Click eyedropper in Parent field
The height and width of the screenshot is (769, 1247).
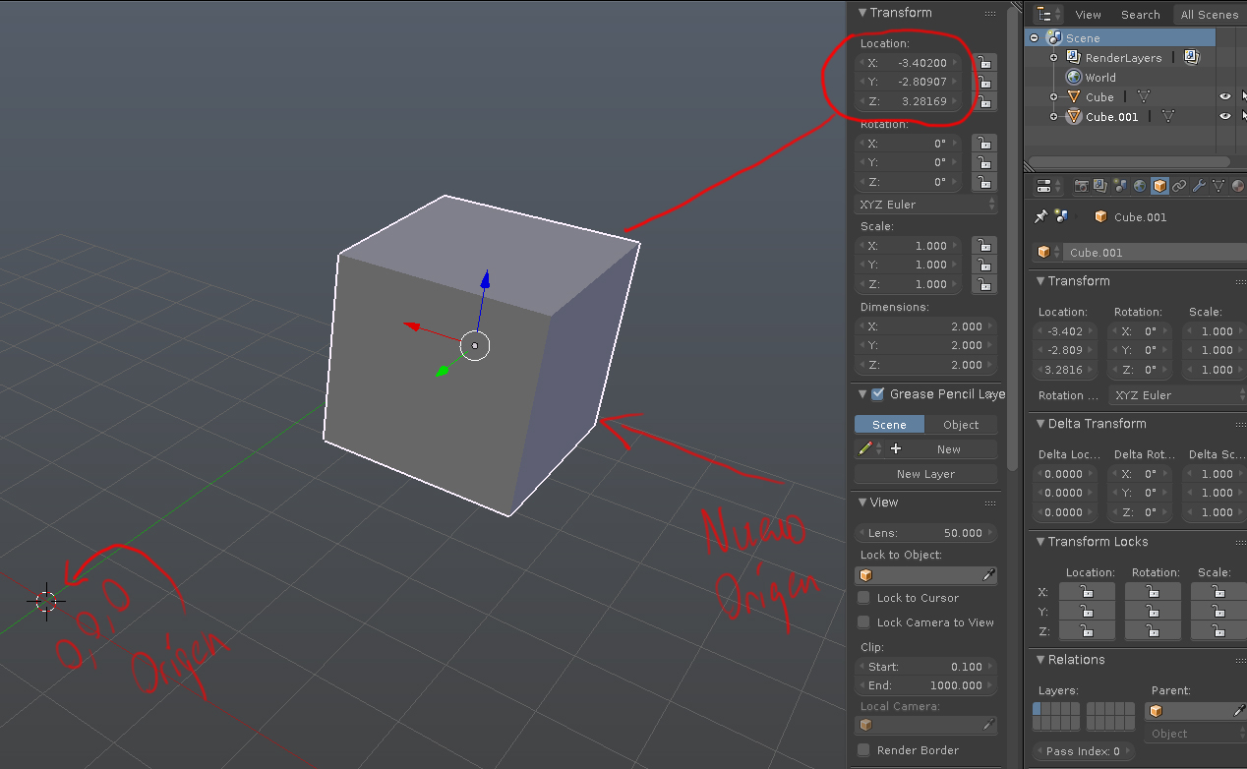[1238, 711]
